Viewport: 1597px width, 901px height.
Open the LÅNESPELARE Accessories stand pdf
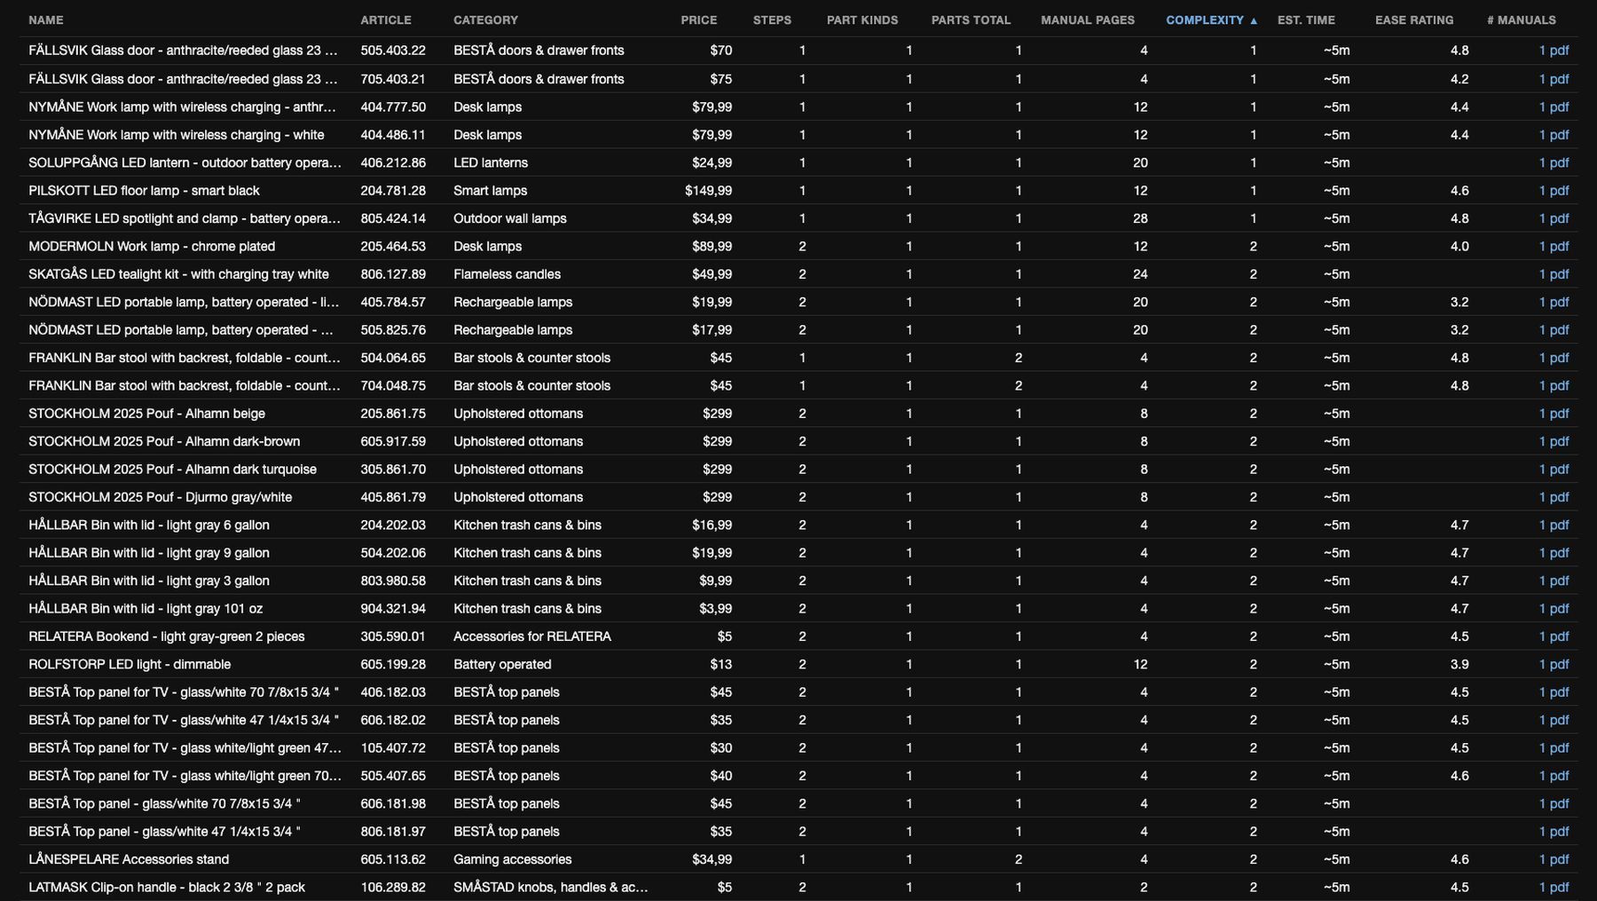coord(1554,859)
